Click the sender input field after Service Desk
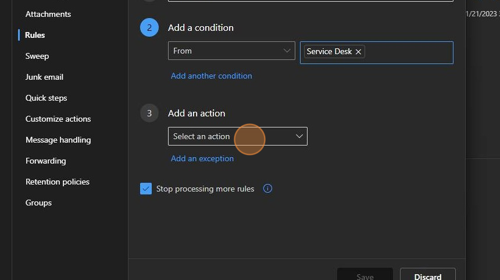500x280 pixels. pyautogui.click(x=409, y=52)
